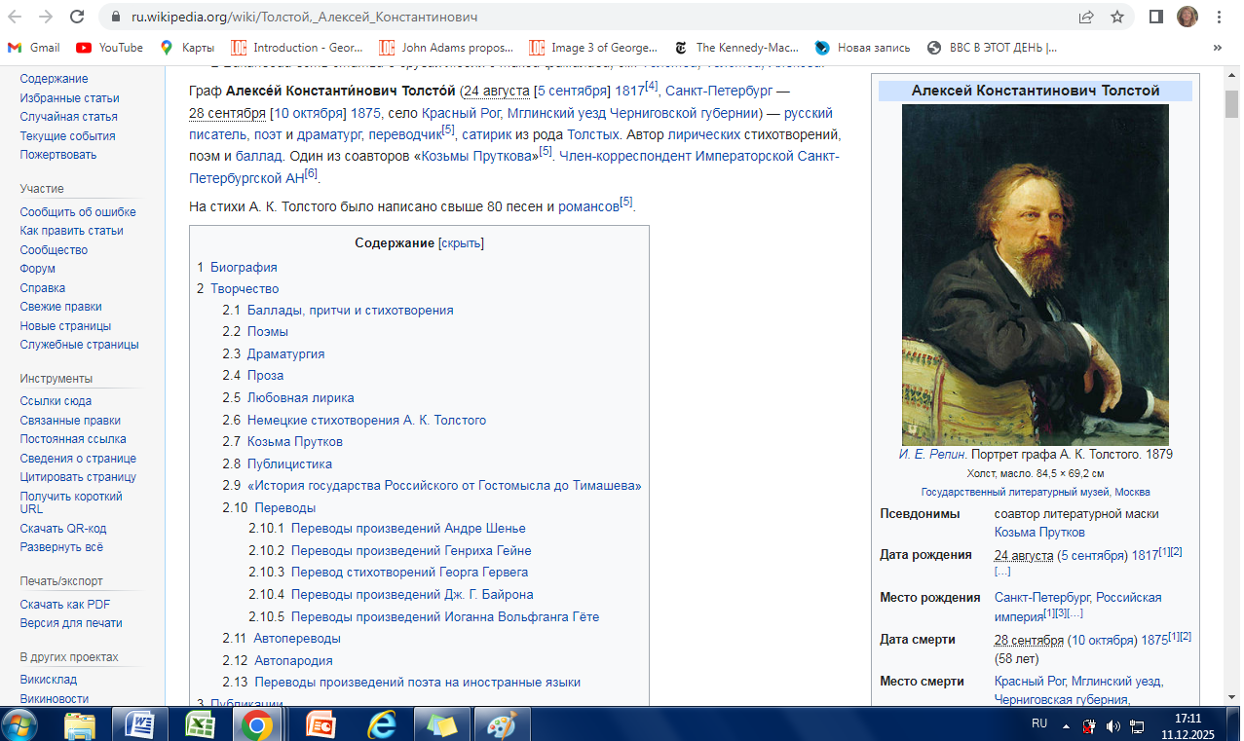Image resolution: width=1244 pixels, height=741 pixels.
Task: Click 'Скачать как PDF' in the sidebar
Action: (65, 605)
